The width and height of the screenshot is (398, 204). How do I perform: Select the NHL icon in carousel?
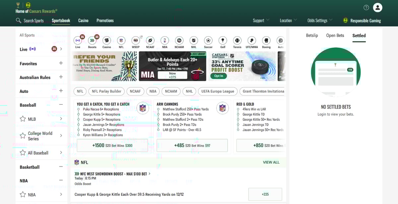tap(194, 40)
